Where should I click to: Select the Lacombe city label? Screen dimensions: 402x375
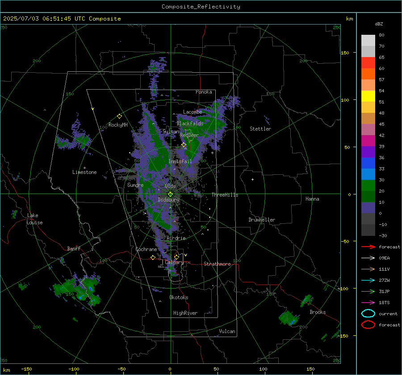193,112
